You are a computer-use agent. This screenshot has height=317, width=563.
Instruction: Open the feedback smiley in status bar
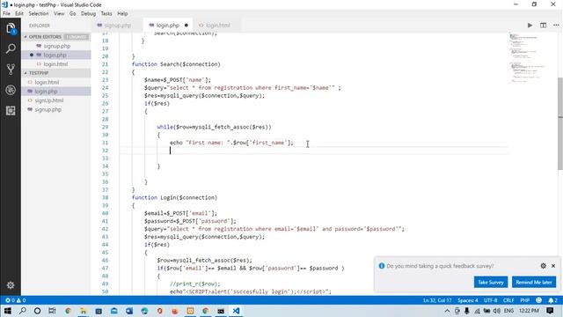[x=539, y=300]
